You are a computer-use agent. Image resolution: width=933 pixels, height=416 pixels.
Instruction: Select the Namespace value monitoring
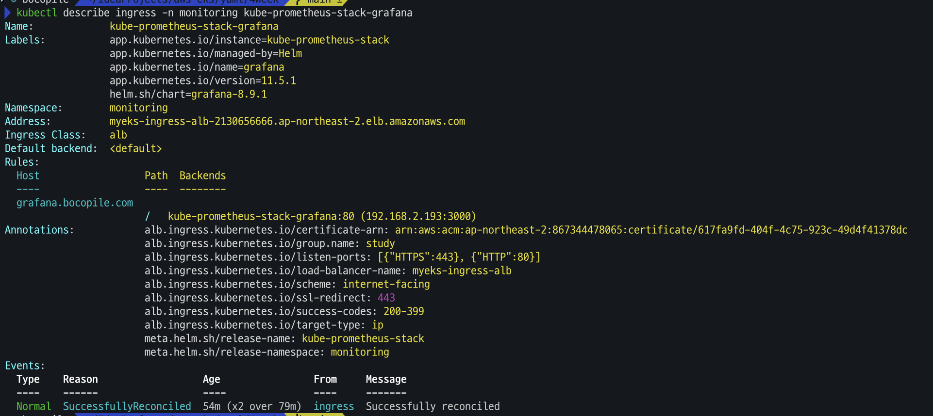(x=139, y=108)
